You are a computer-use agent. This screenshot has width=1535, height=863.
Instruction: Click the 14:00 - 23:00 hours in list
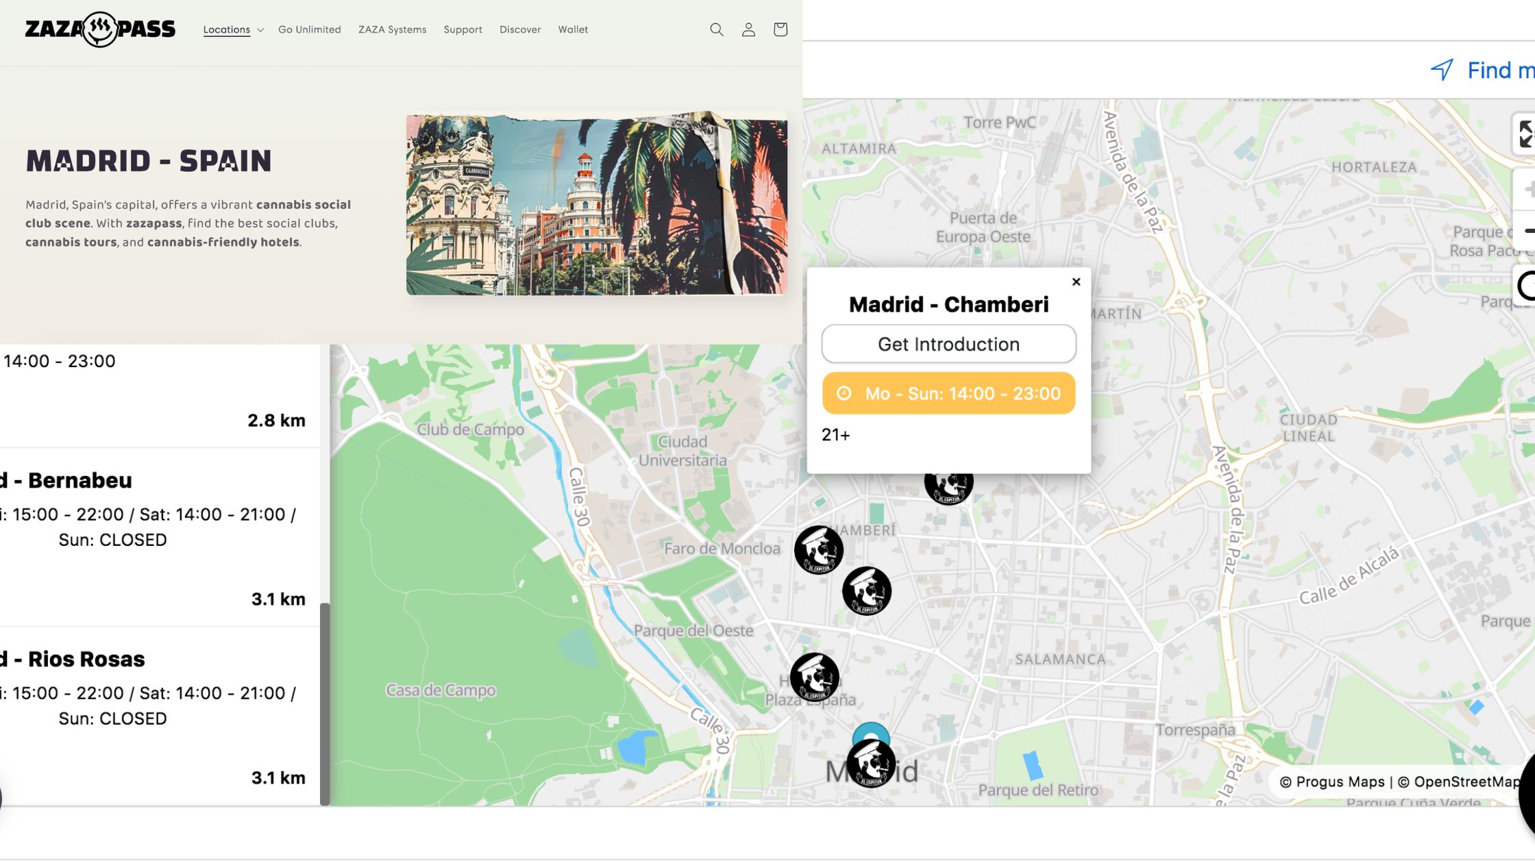59,361
